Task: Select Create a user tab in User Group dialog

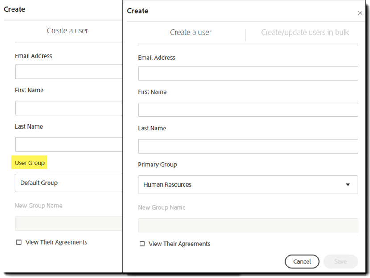Action: pyautogui.click(x=68, y=31)
